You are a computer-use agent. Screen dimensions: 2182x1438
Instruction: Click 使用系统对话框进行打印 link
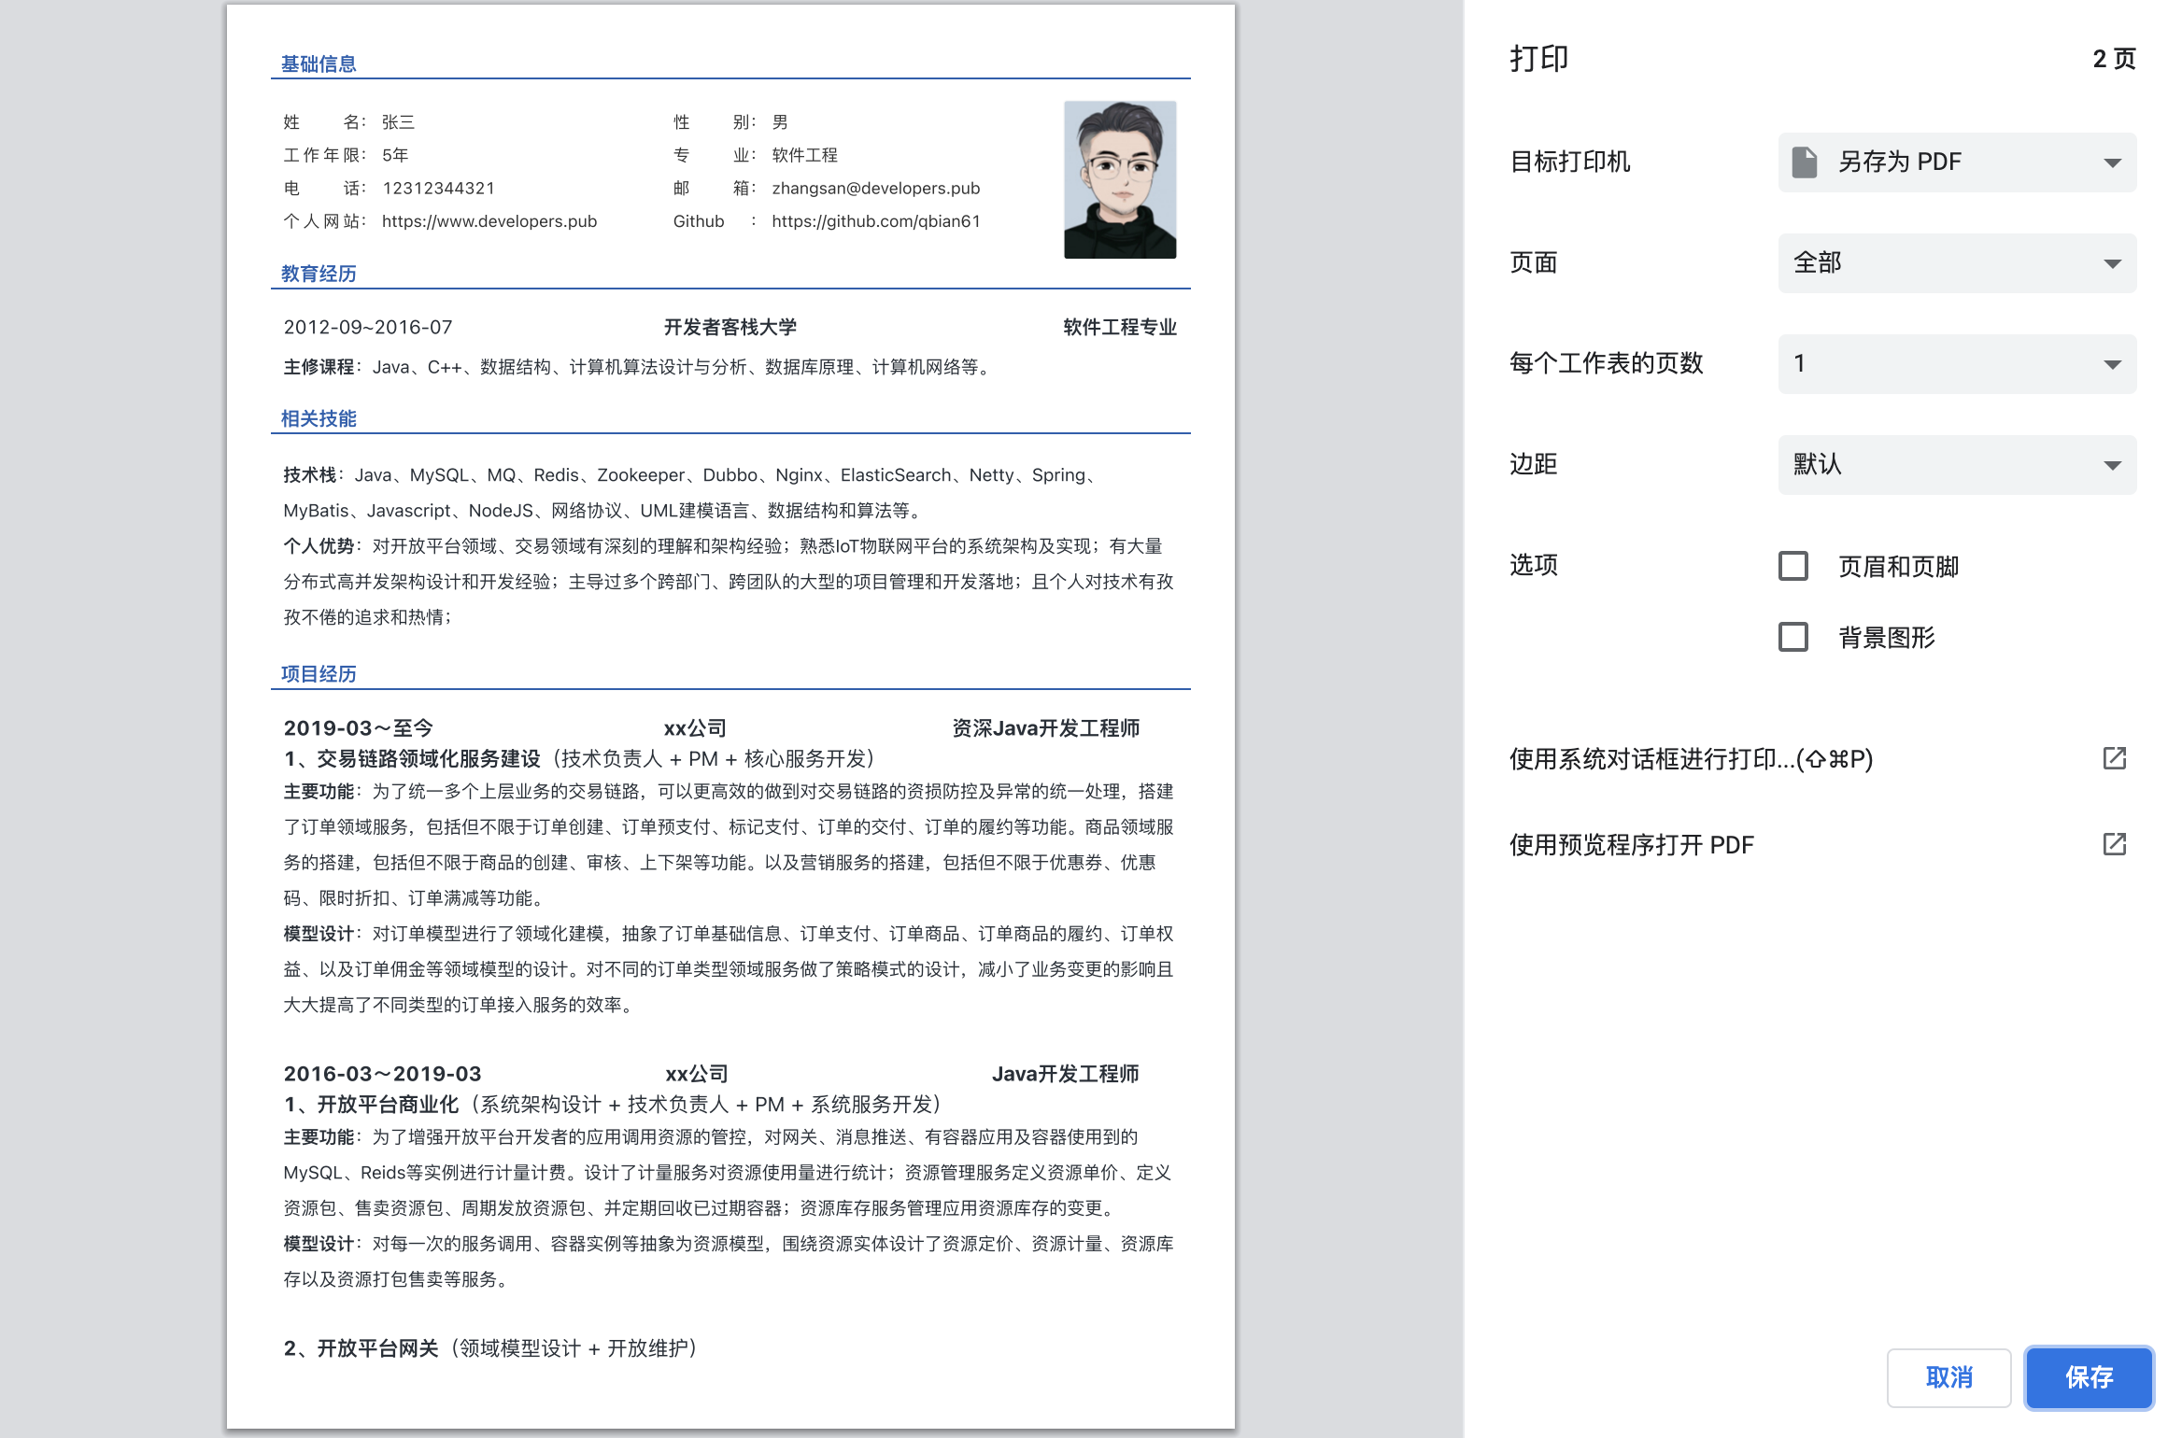click(x=1691, y=759)
